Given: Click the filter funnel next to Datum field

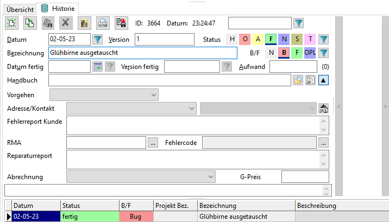Looking at the screenshot, I should [x=97, y=39].
